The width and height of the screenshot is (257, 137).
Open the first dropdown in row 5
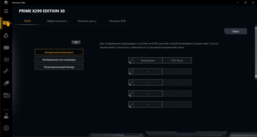pos(148,105)
